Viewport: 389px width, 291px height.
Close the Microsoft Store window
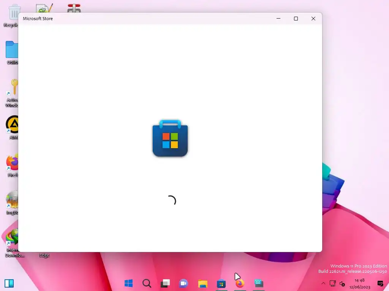click(313, 19)
